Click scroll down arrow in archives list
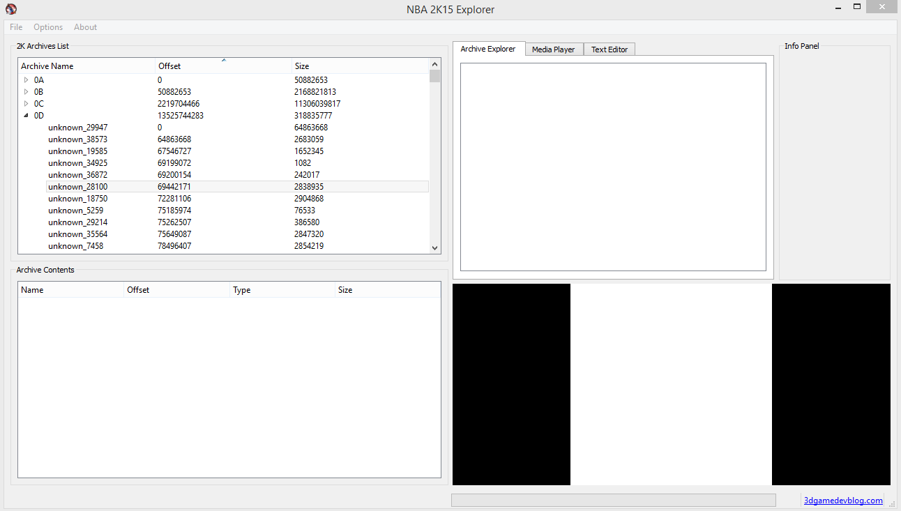 435,247
